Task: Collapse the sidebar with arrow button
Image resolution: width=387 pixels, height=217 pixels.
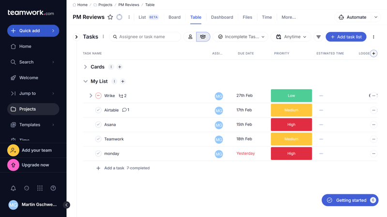Action: [66, 205]
